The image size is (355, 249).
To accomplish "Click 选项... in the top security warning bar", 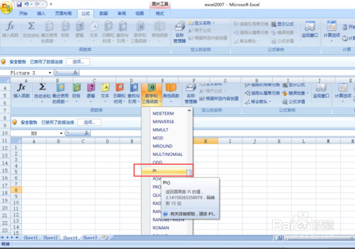I will tap(78, 62).
